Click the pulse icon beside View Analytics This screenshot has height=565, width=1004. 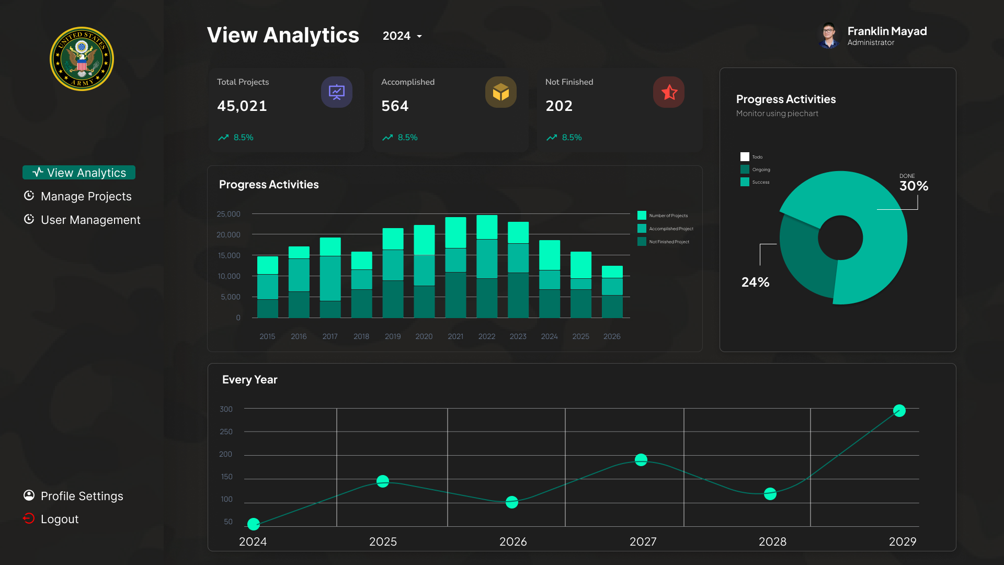(38, 172)
